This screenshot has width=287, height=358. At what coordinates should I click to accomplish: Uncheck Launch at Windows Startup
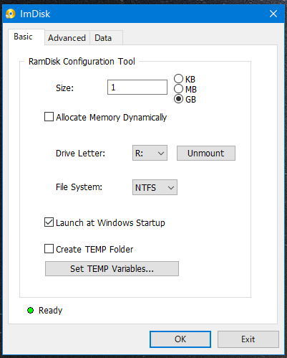(x=49, y=222)
